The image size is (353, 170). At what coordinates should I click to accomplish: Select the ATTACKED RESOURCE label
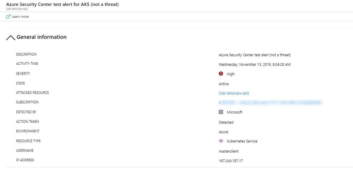[33, 93]
